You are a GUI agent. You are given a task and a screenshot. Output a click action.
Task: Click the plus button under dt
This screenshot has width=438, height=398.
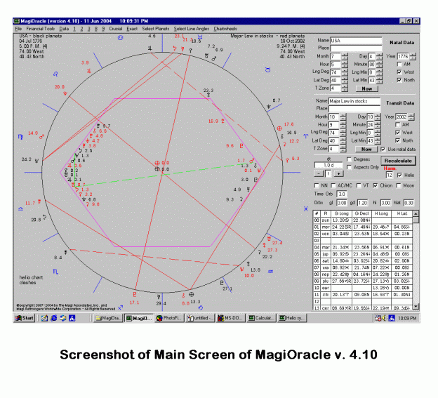pyautogui.click(x=339, y=173)
